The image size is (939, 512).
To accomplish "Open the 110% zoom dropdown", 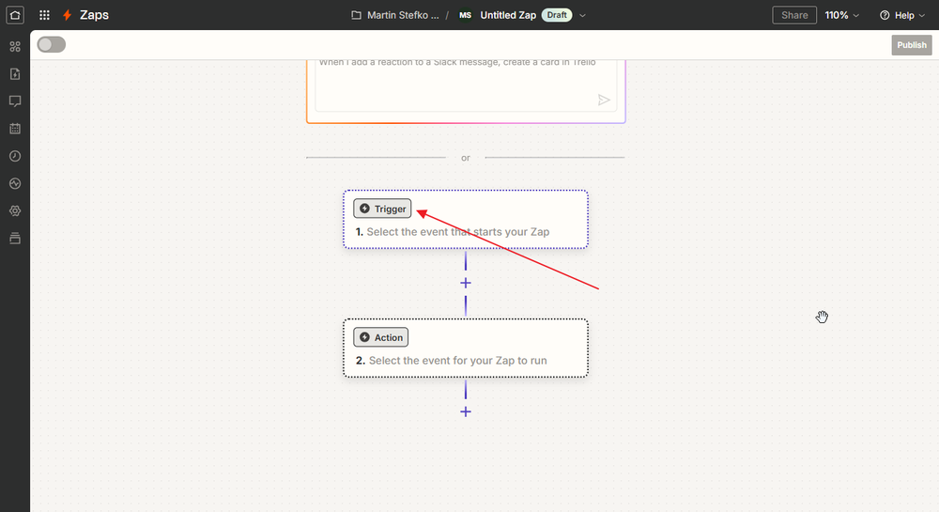I will (842, 15).
